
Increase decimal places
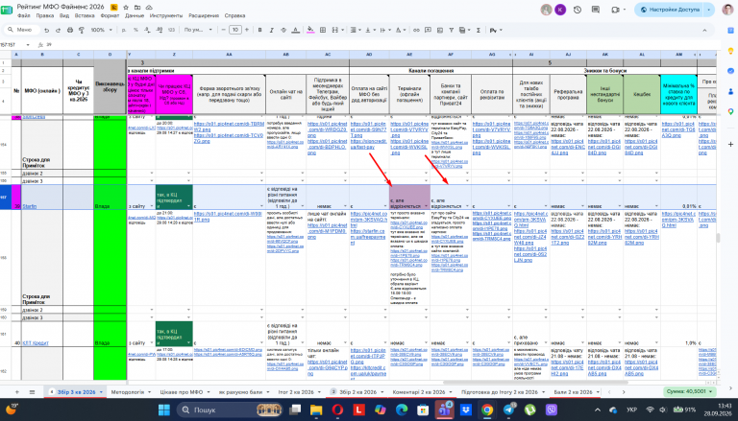[160, 30]
